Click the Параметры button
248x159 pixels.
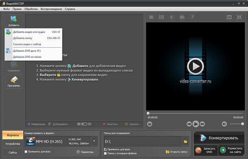[85, 152]
